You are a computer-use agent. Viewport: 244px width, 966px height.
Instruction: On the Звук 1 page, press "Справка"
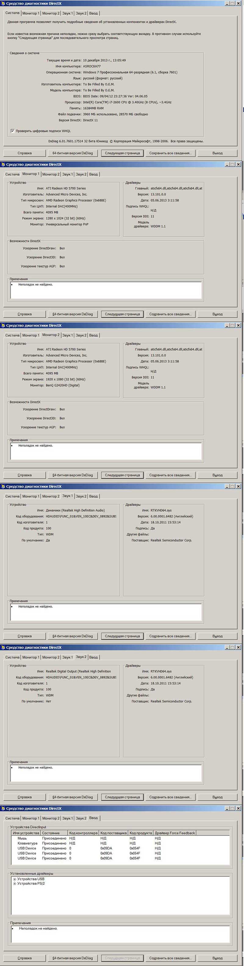coord(24,636)
